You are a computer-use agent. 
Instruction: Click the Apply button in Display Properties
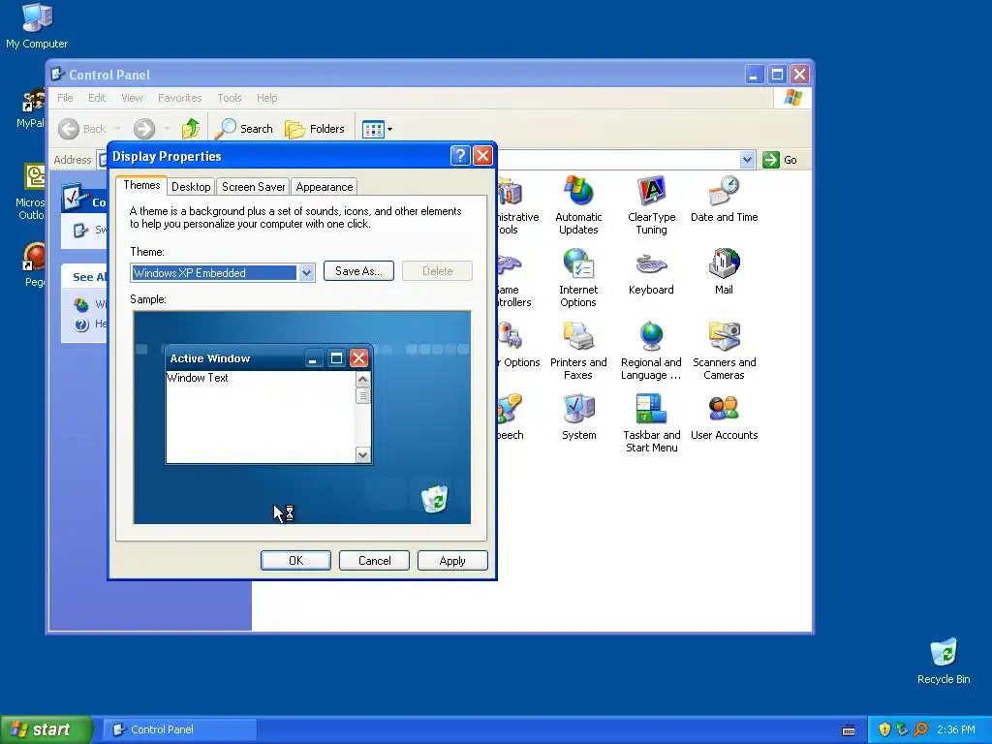tap(452, 561)
